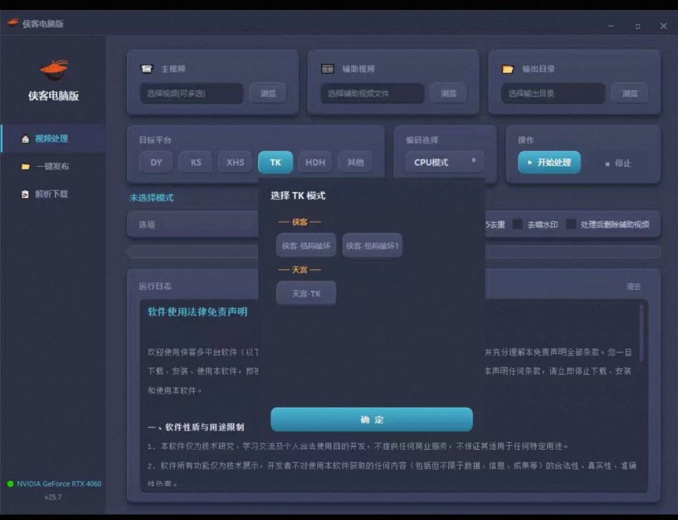
Task: Click the 开始处理 start button
Action: (550, 163)
